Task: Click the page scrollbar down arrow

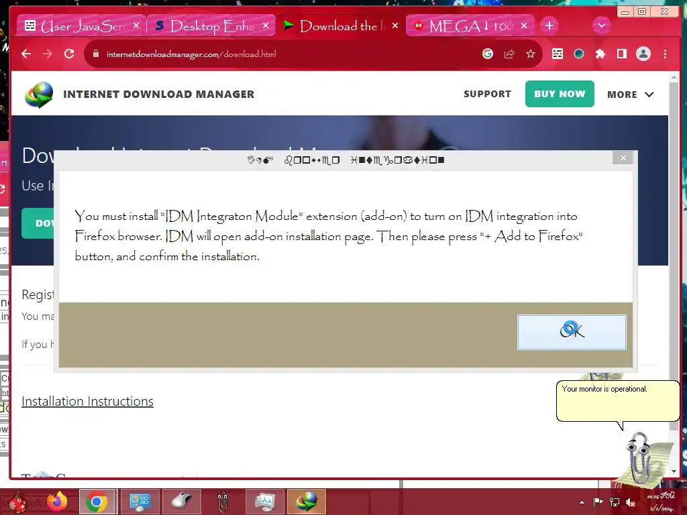Action: click(674, 471)
